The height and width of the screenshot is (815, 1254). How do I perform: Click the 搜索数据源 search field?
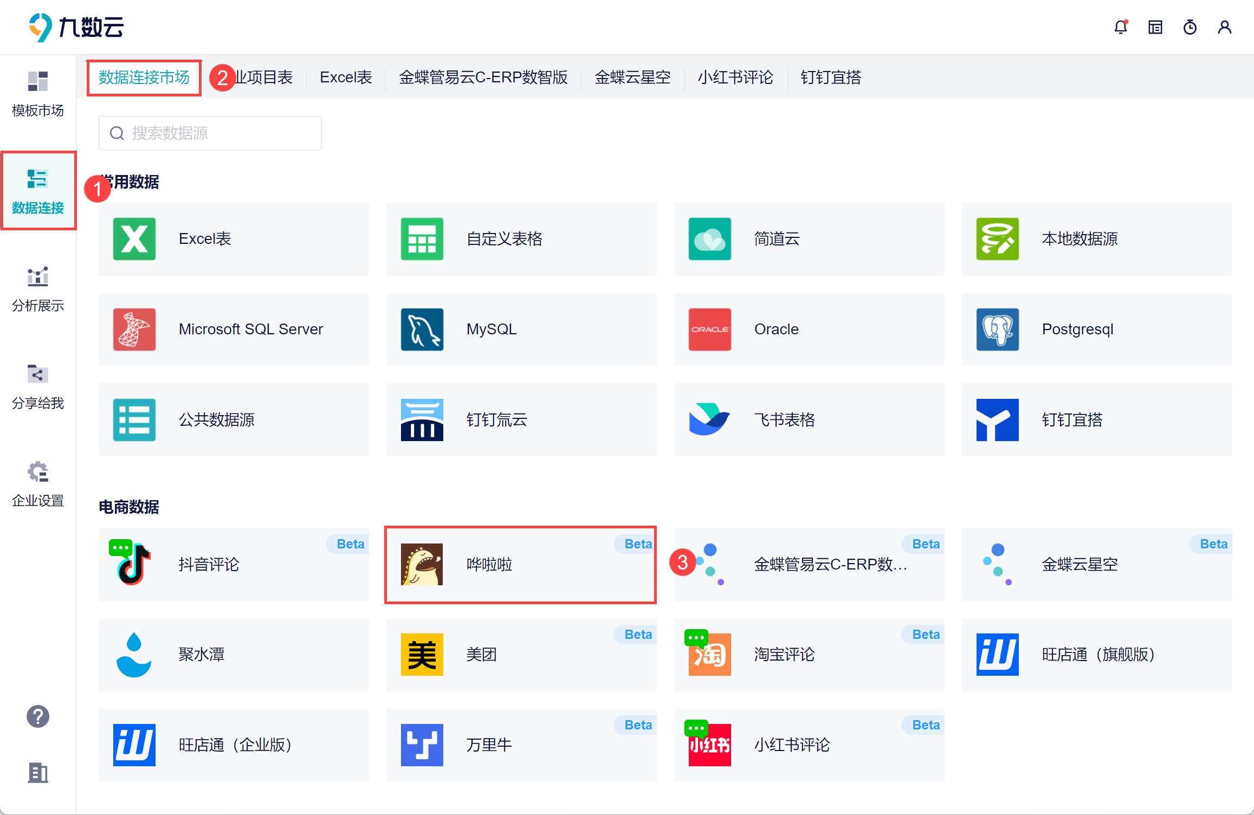click(210, 133)
